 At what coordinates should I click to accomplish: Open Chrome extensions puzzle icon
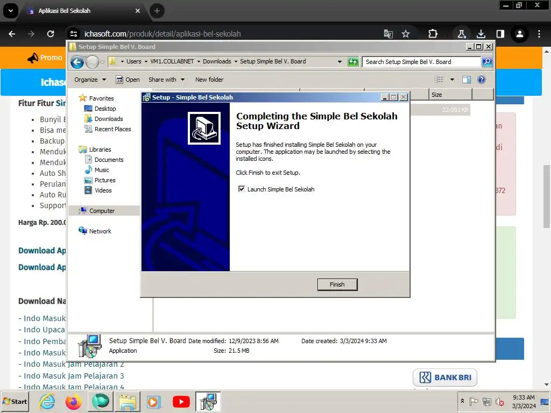click(x=433, y=34)
